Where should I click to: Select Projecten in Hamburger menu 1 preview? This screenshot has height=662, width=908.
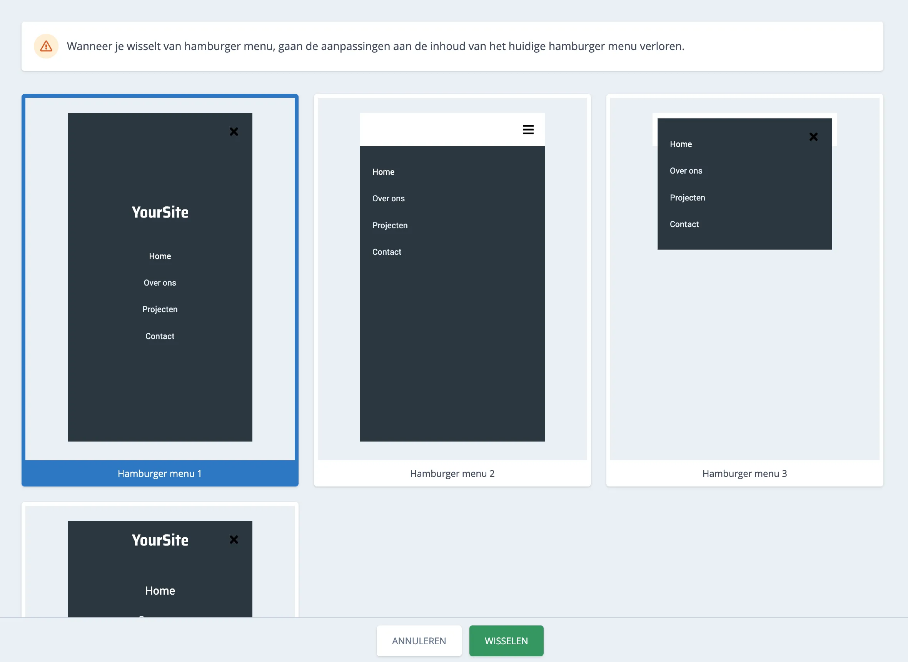[160, 309]
